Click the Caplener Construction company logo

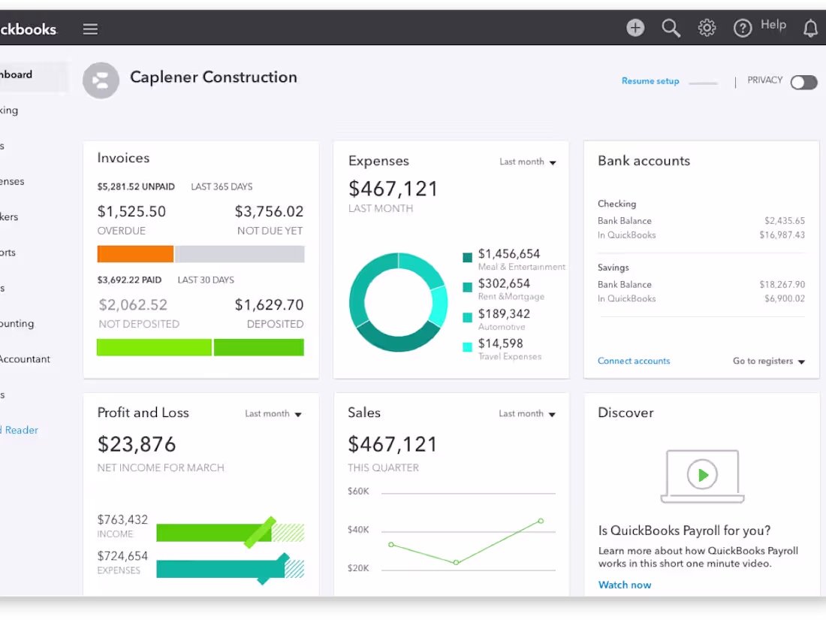tap(101, 80)
